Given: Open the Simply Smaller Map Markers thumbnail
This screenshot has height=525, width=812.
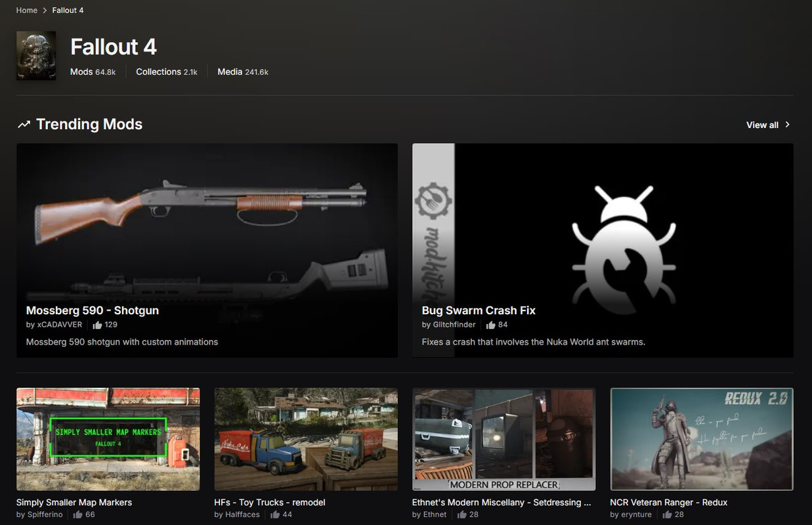Looking at the screenshot, I should pyautogui.click(x=108, y=439).
